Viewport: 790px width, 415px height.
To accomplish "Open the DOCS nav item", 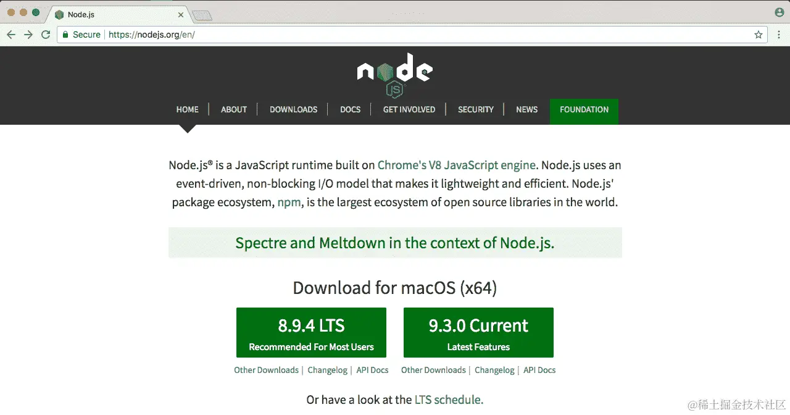I will (x=351, y=109).
